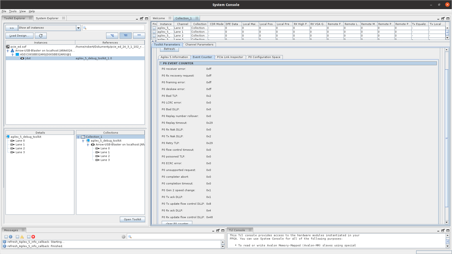Collapse the P0 EVENT COUNTER section

click(161, 63)
